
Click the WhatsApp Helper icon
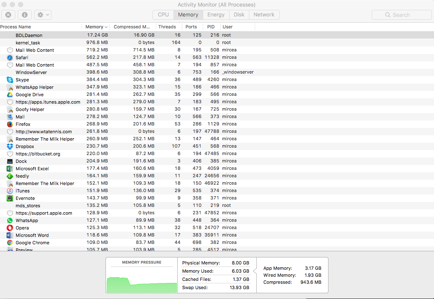pos(10,87)
